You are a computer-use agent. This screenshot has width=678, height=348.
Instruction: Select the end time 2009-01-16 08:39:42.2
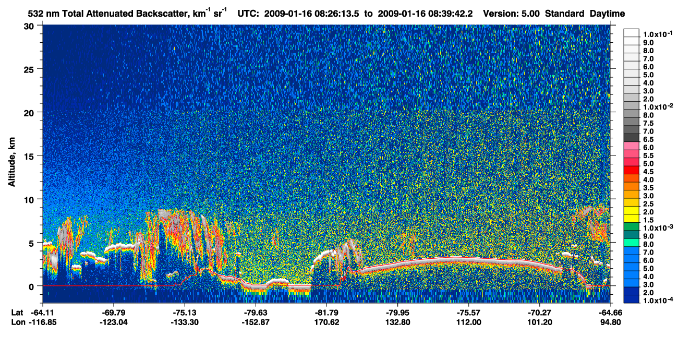pos(425,14)
